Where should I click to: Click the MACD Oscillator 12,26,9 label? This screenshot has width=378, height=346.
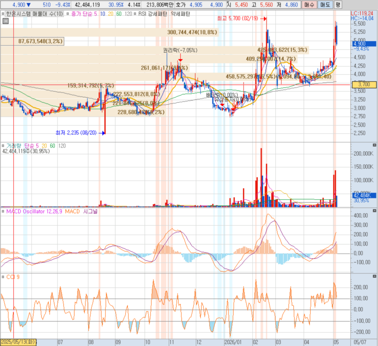34,212
